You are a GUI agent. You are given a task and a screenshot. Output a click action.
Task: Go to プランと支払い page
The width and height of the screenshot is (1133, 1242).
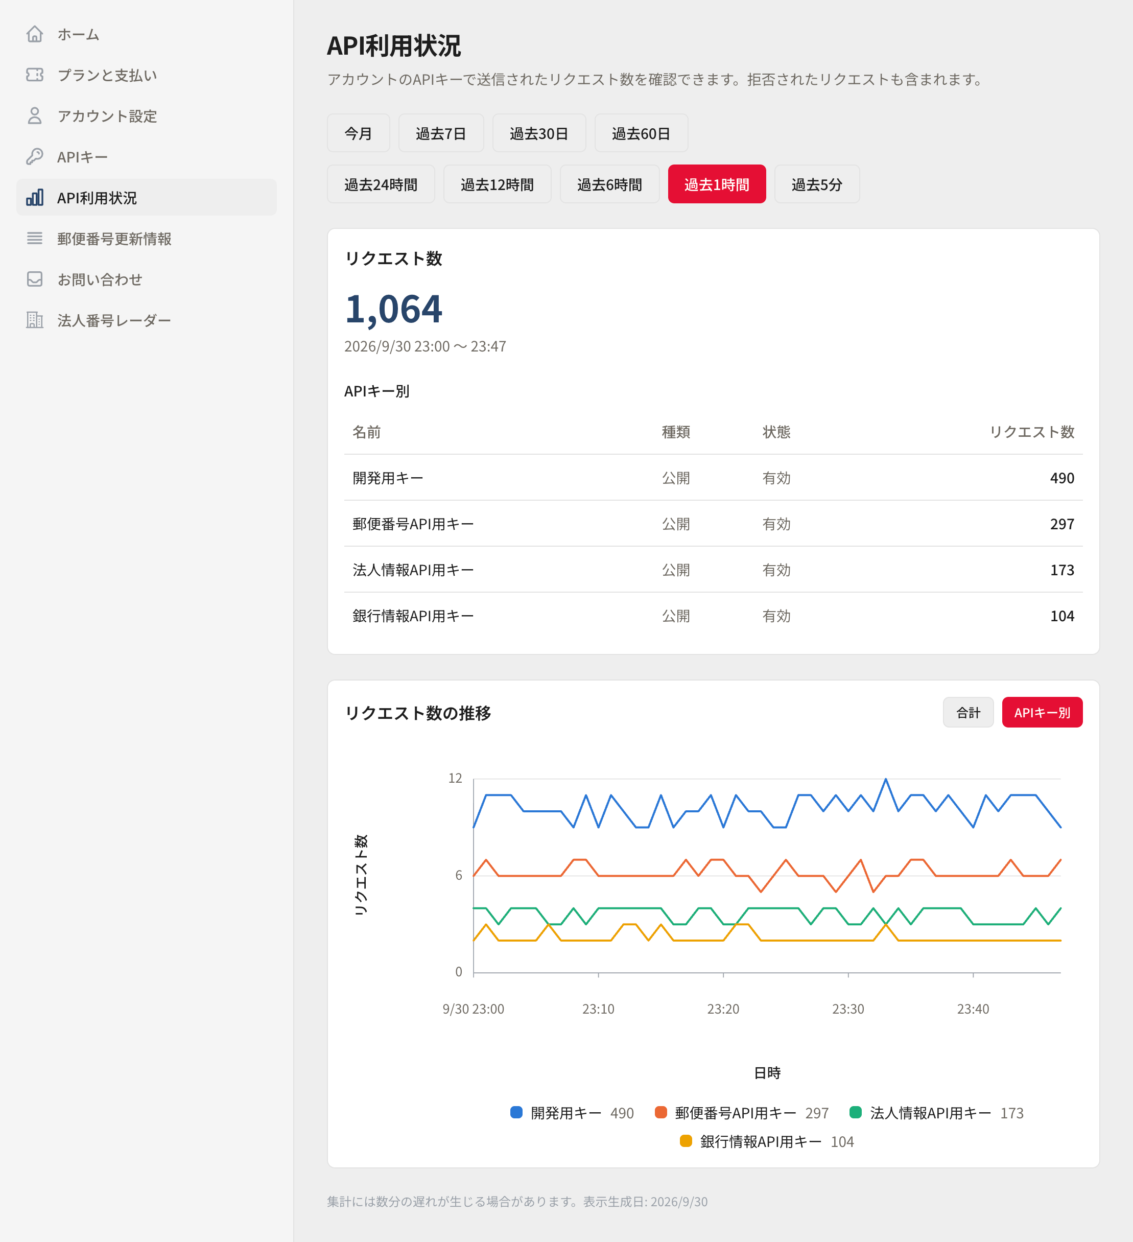pos(147,75)
